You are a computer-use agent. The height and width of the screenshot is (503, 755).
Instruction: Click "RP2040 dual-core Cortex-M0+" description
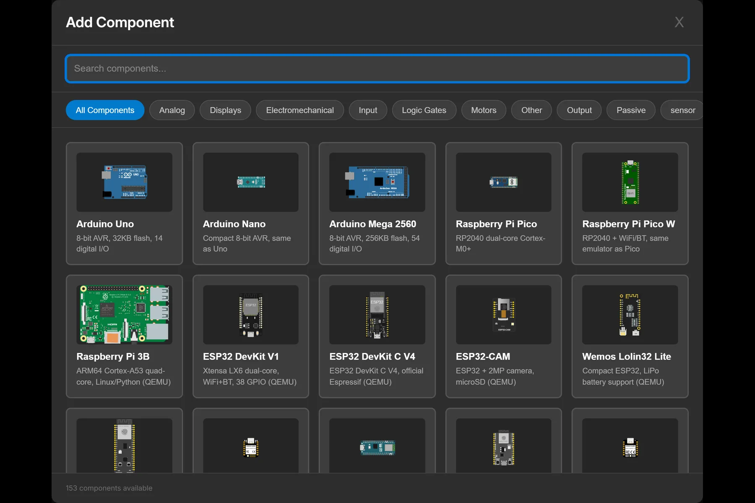click(500, 244)
